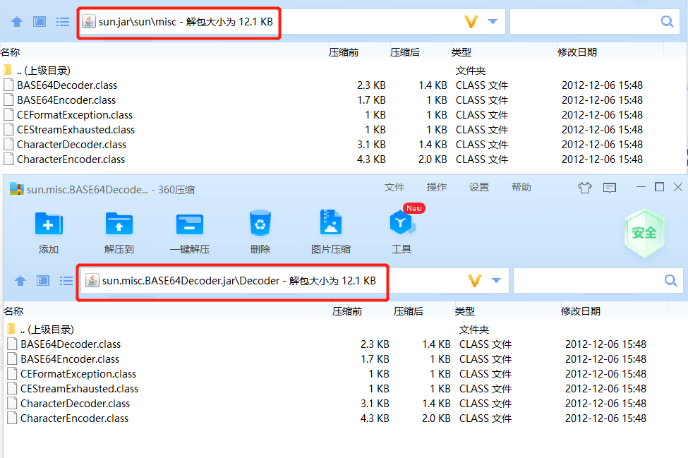Sort by 压缩前 column in sun.jar window

click(344, 53)
